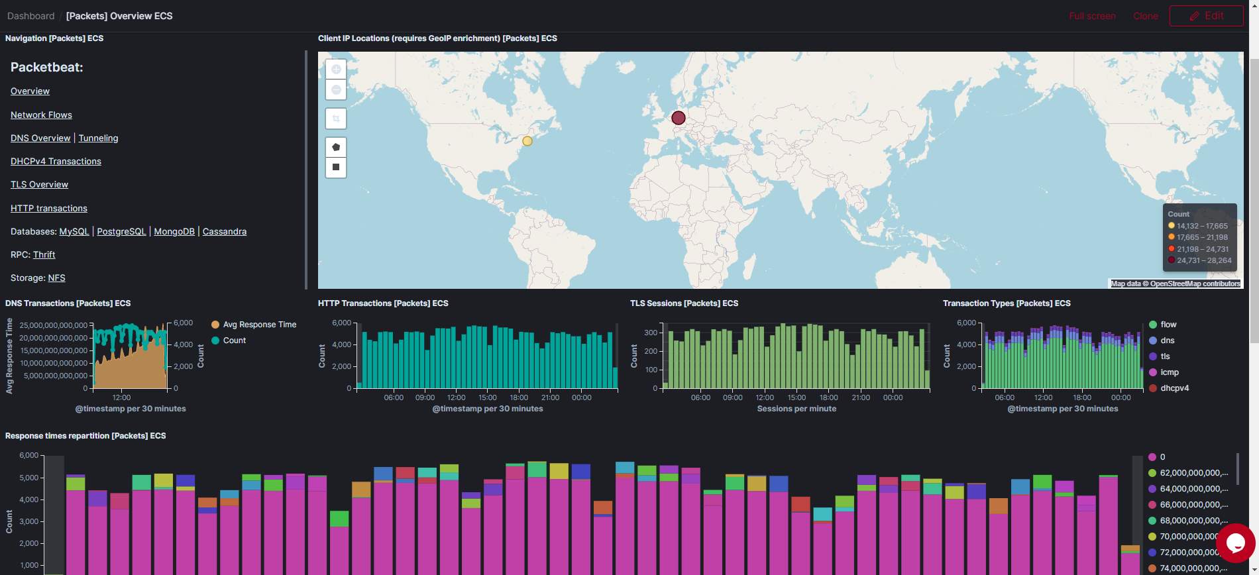The height and width of the screenshot is (575, 1259).
Task: Open the chat support bubble
Action: click(x=1235, y=543)
